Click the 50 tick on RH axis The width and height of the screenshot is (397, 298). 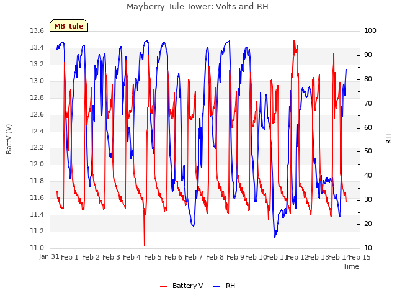coord(368,151)
